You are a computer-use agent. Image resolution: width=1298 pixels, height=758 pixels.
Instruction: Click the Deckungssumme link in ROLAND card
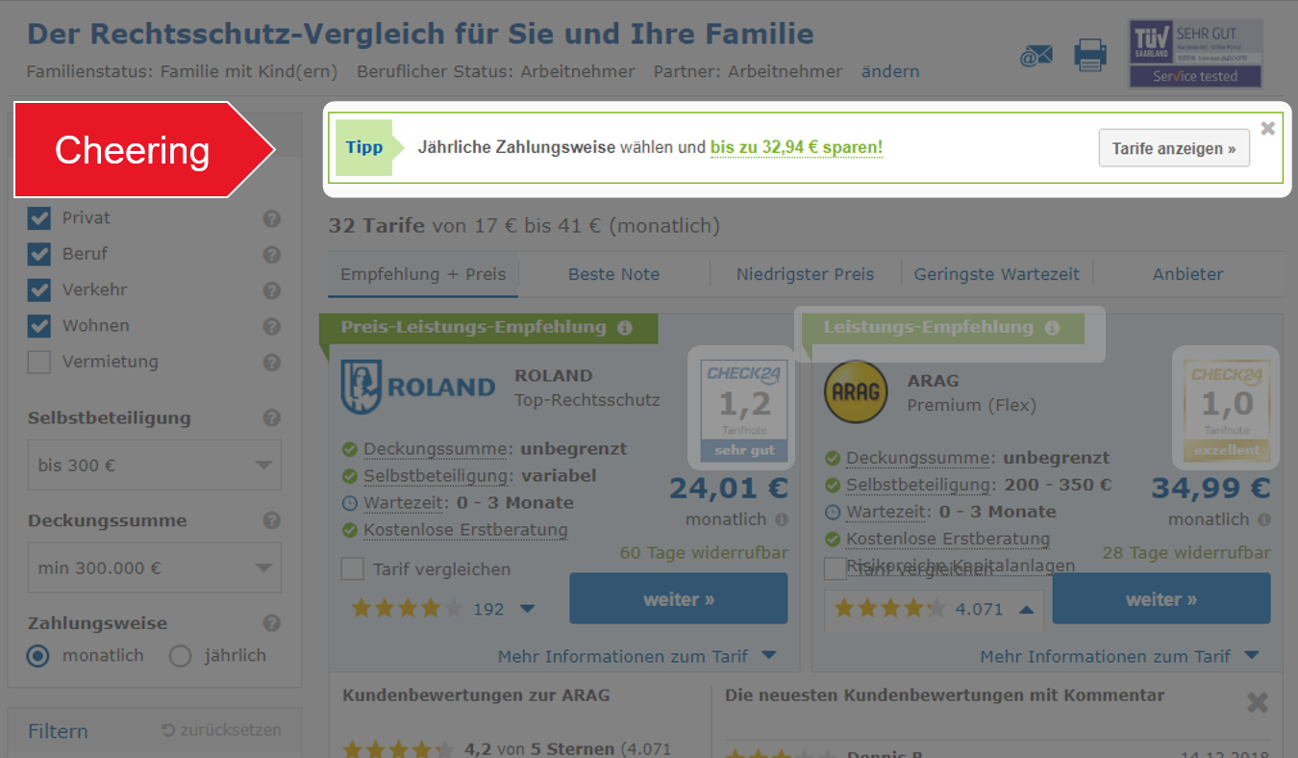pos(436,449)
